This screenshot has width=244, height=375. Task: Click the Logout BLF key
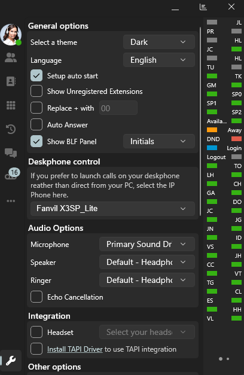(x=224, y=157)
